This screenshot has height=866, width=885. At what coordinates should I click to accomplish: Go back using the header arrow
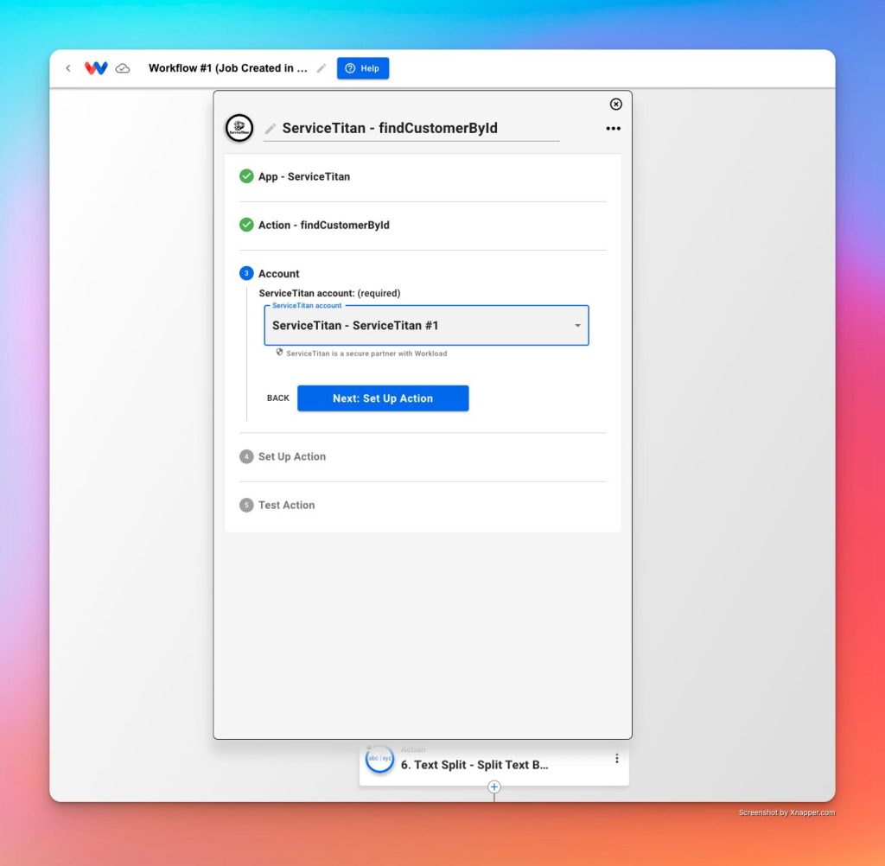[68, 68]
